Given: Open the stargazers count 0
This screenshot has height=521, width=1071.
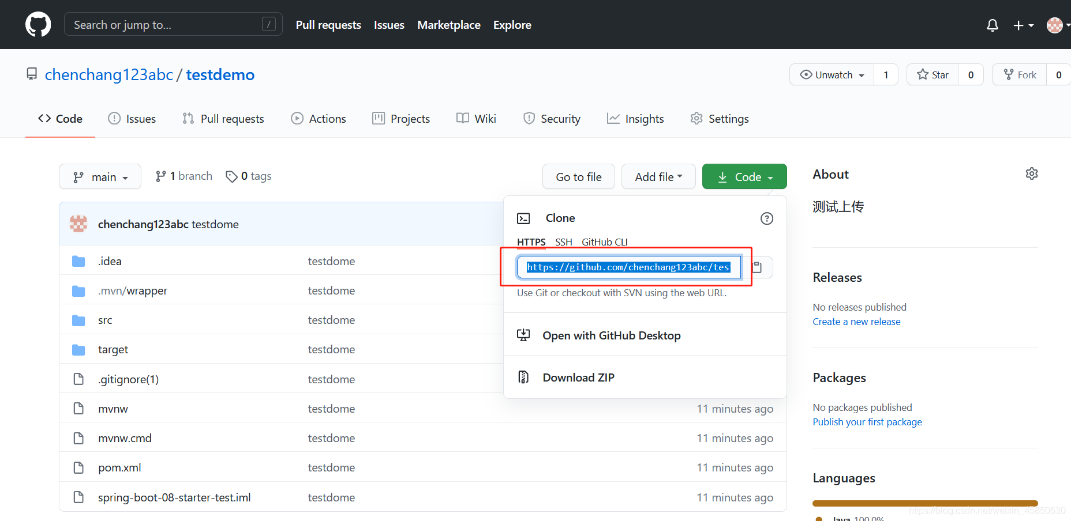Looking at the screenshot, I should click(971, 75).
